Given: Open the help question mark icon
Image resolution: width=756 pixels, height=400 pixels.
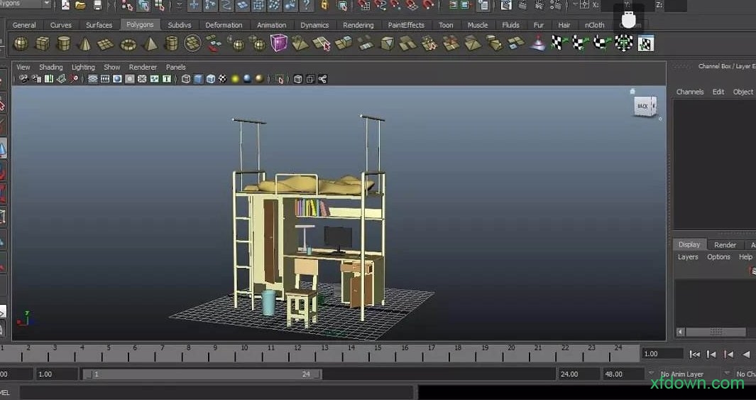Looking at the screenshot, I should [306, 6].
